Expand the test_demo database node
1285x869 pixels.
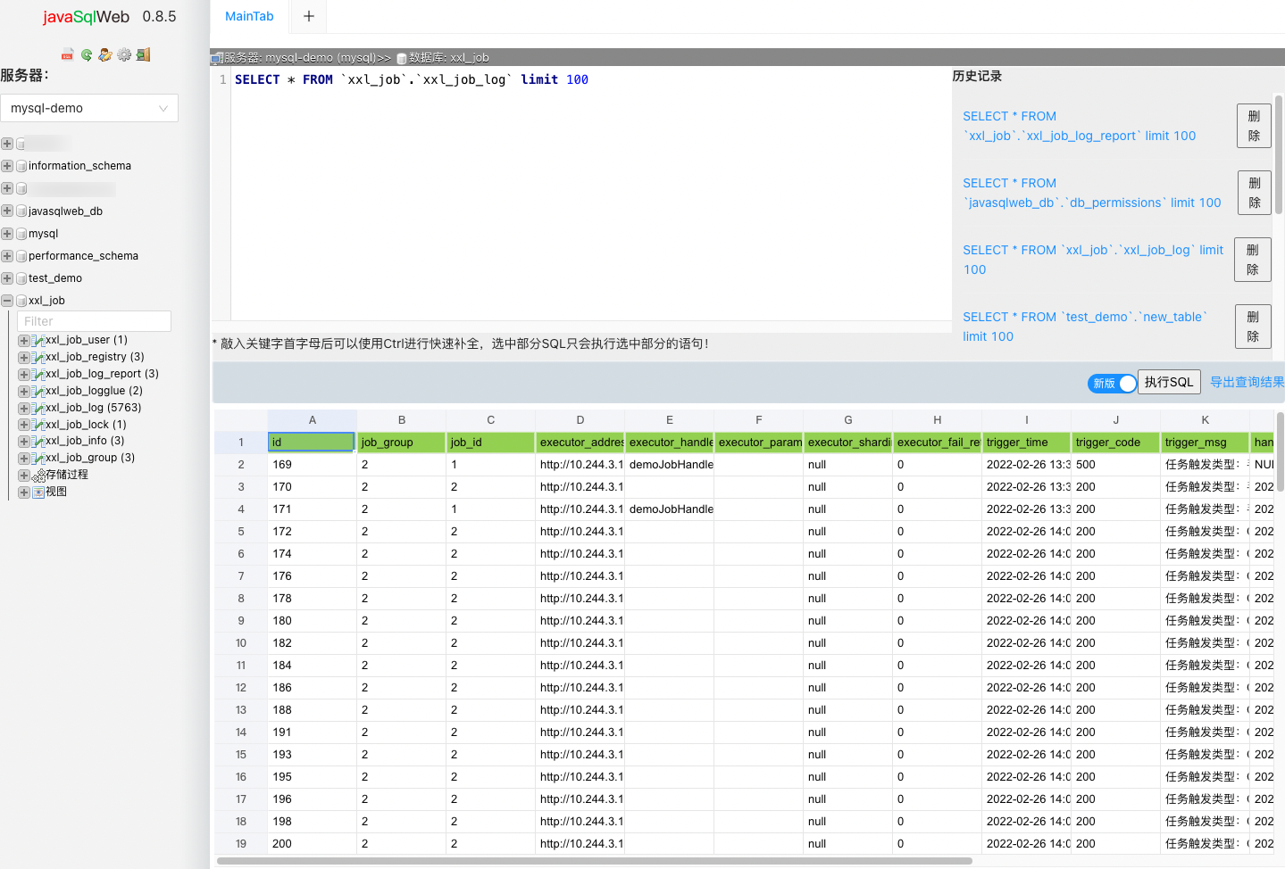7,278
